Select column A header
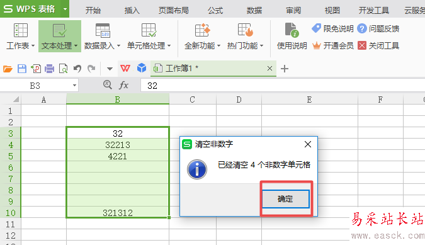Viewport: 425px width, 245px height. point(43,100)
